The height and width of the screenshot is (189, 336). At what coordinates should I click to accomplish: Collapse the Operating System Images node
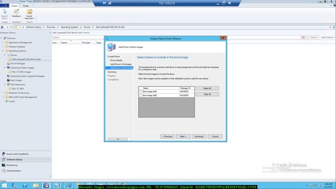click(5, 68)
